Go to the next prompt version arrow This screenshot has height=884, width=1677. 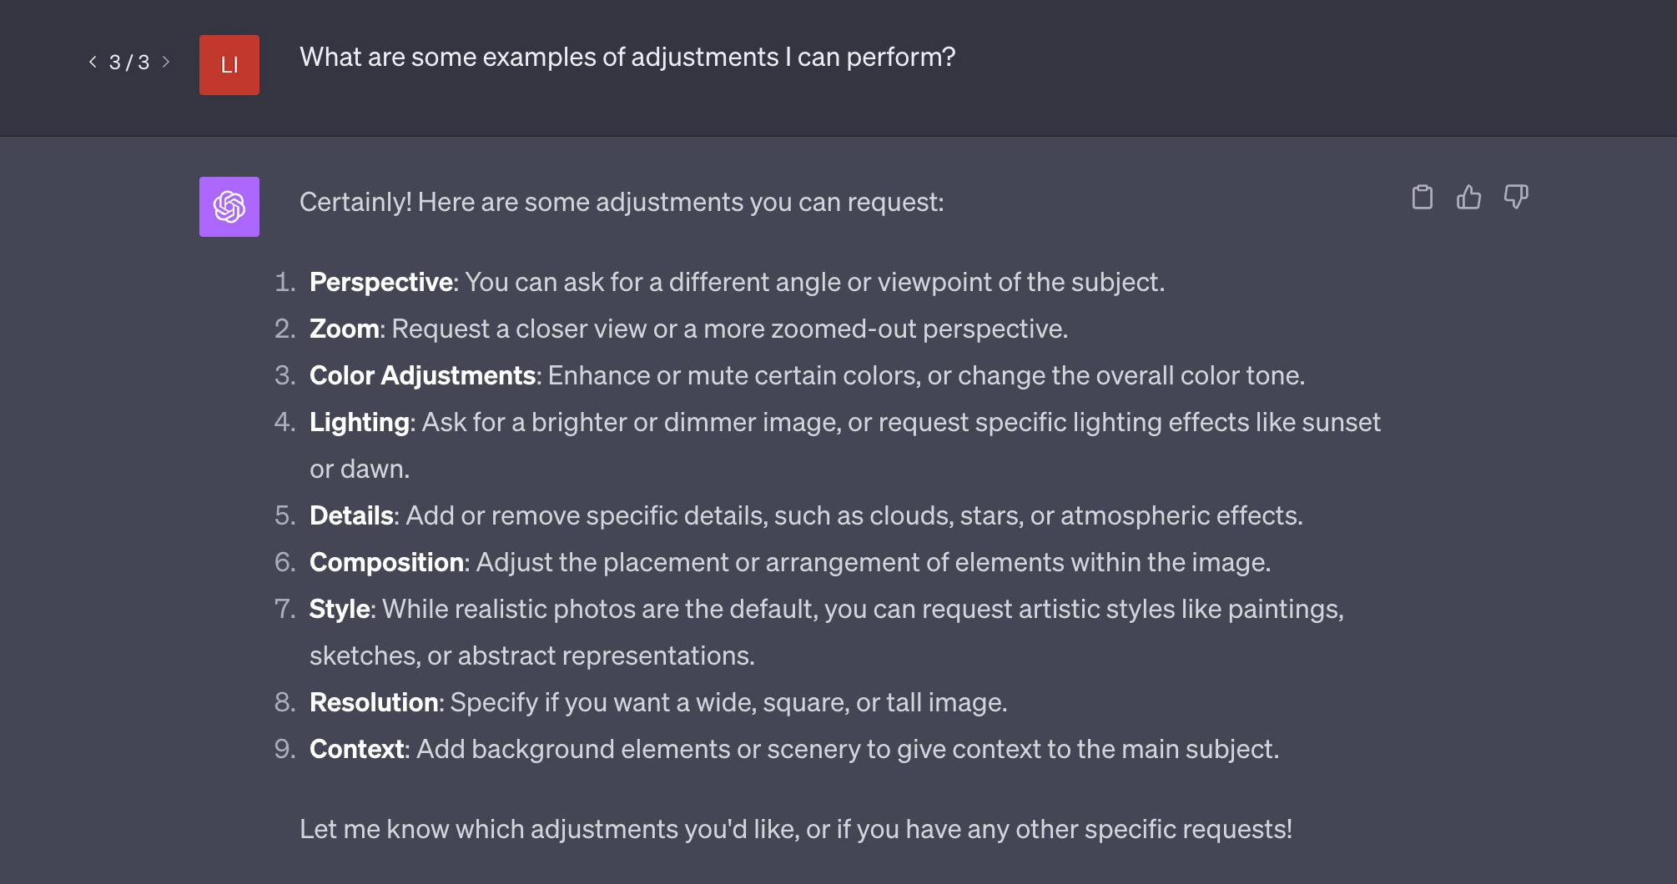[166, 62]
